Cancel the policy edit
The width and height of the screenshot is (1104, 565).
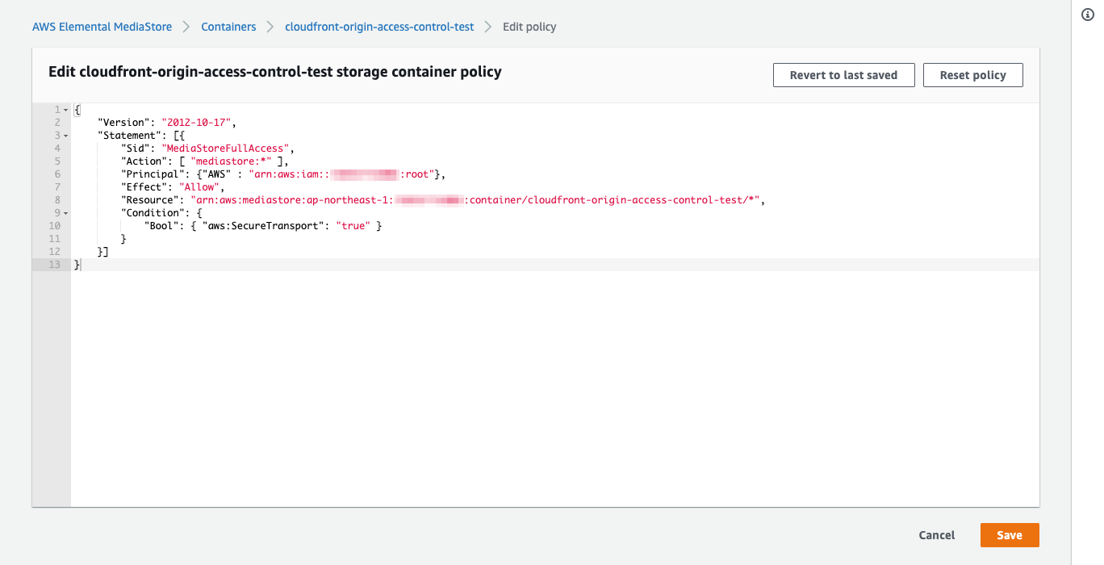937,535
